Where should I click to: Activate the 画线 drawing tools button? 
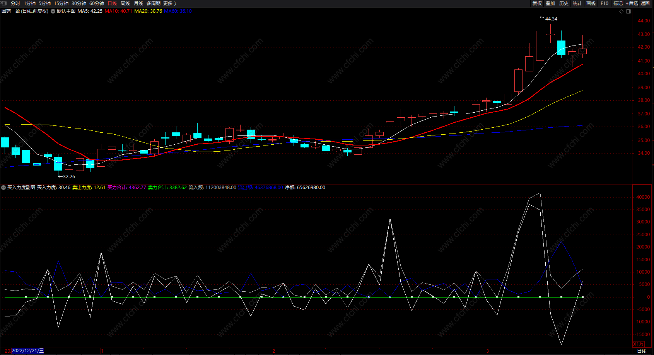(x=591, y=3)
